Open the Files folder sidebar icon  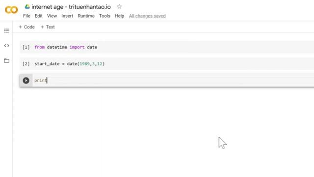pos(6,60)
